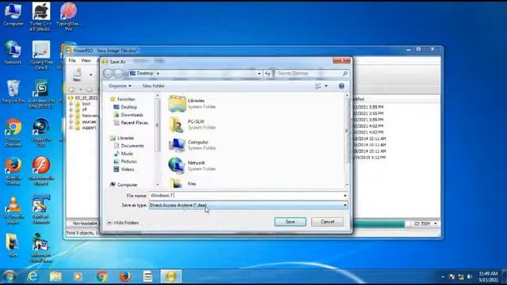
Task: Open Recycle Bin desktop icon
Action: pyautogui.click(x=13, y=92)
